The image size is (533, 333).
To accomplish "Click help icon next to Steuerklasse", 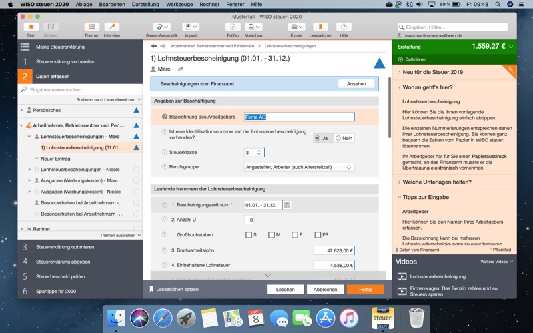I will [x=165, y=152].
